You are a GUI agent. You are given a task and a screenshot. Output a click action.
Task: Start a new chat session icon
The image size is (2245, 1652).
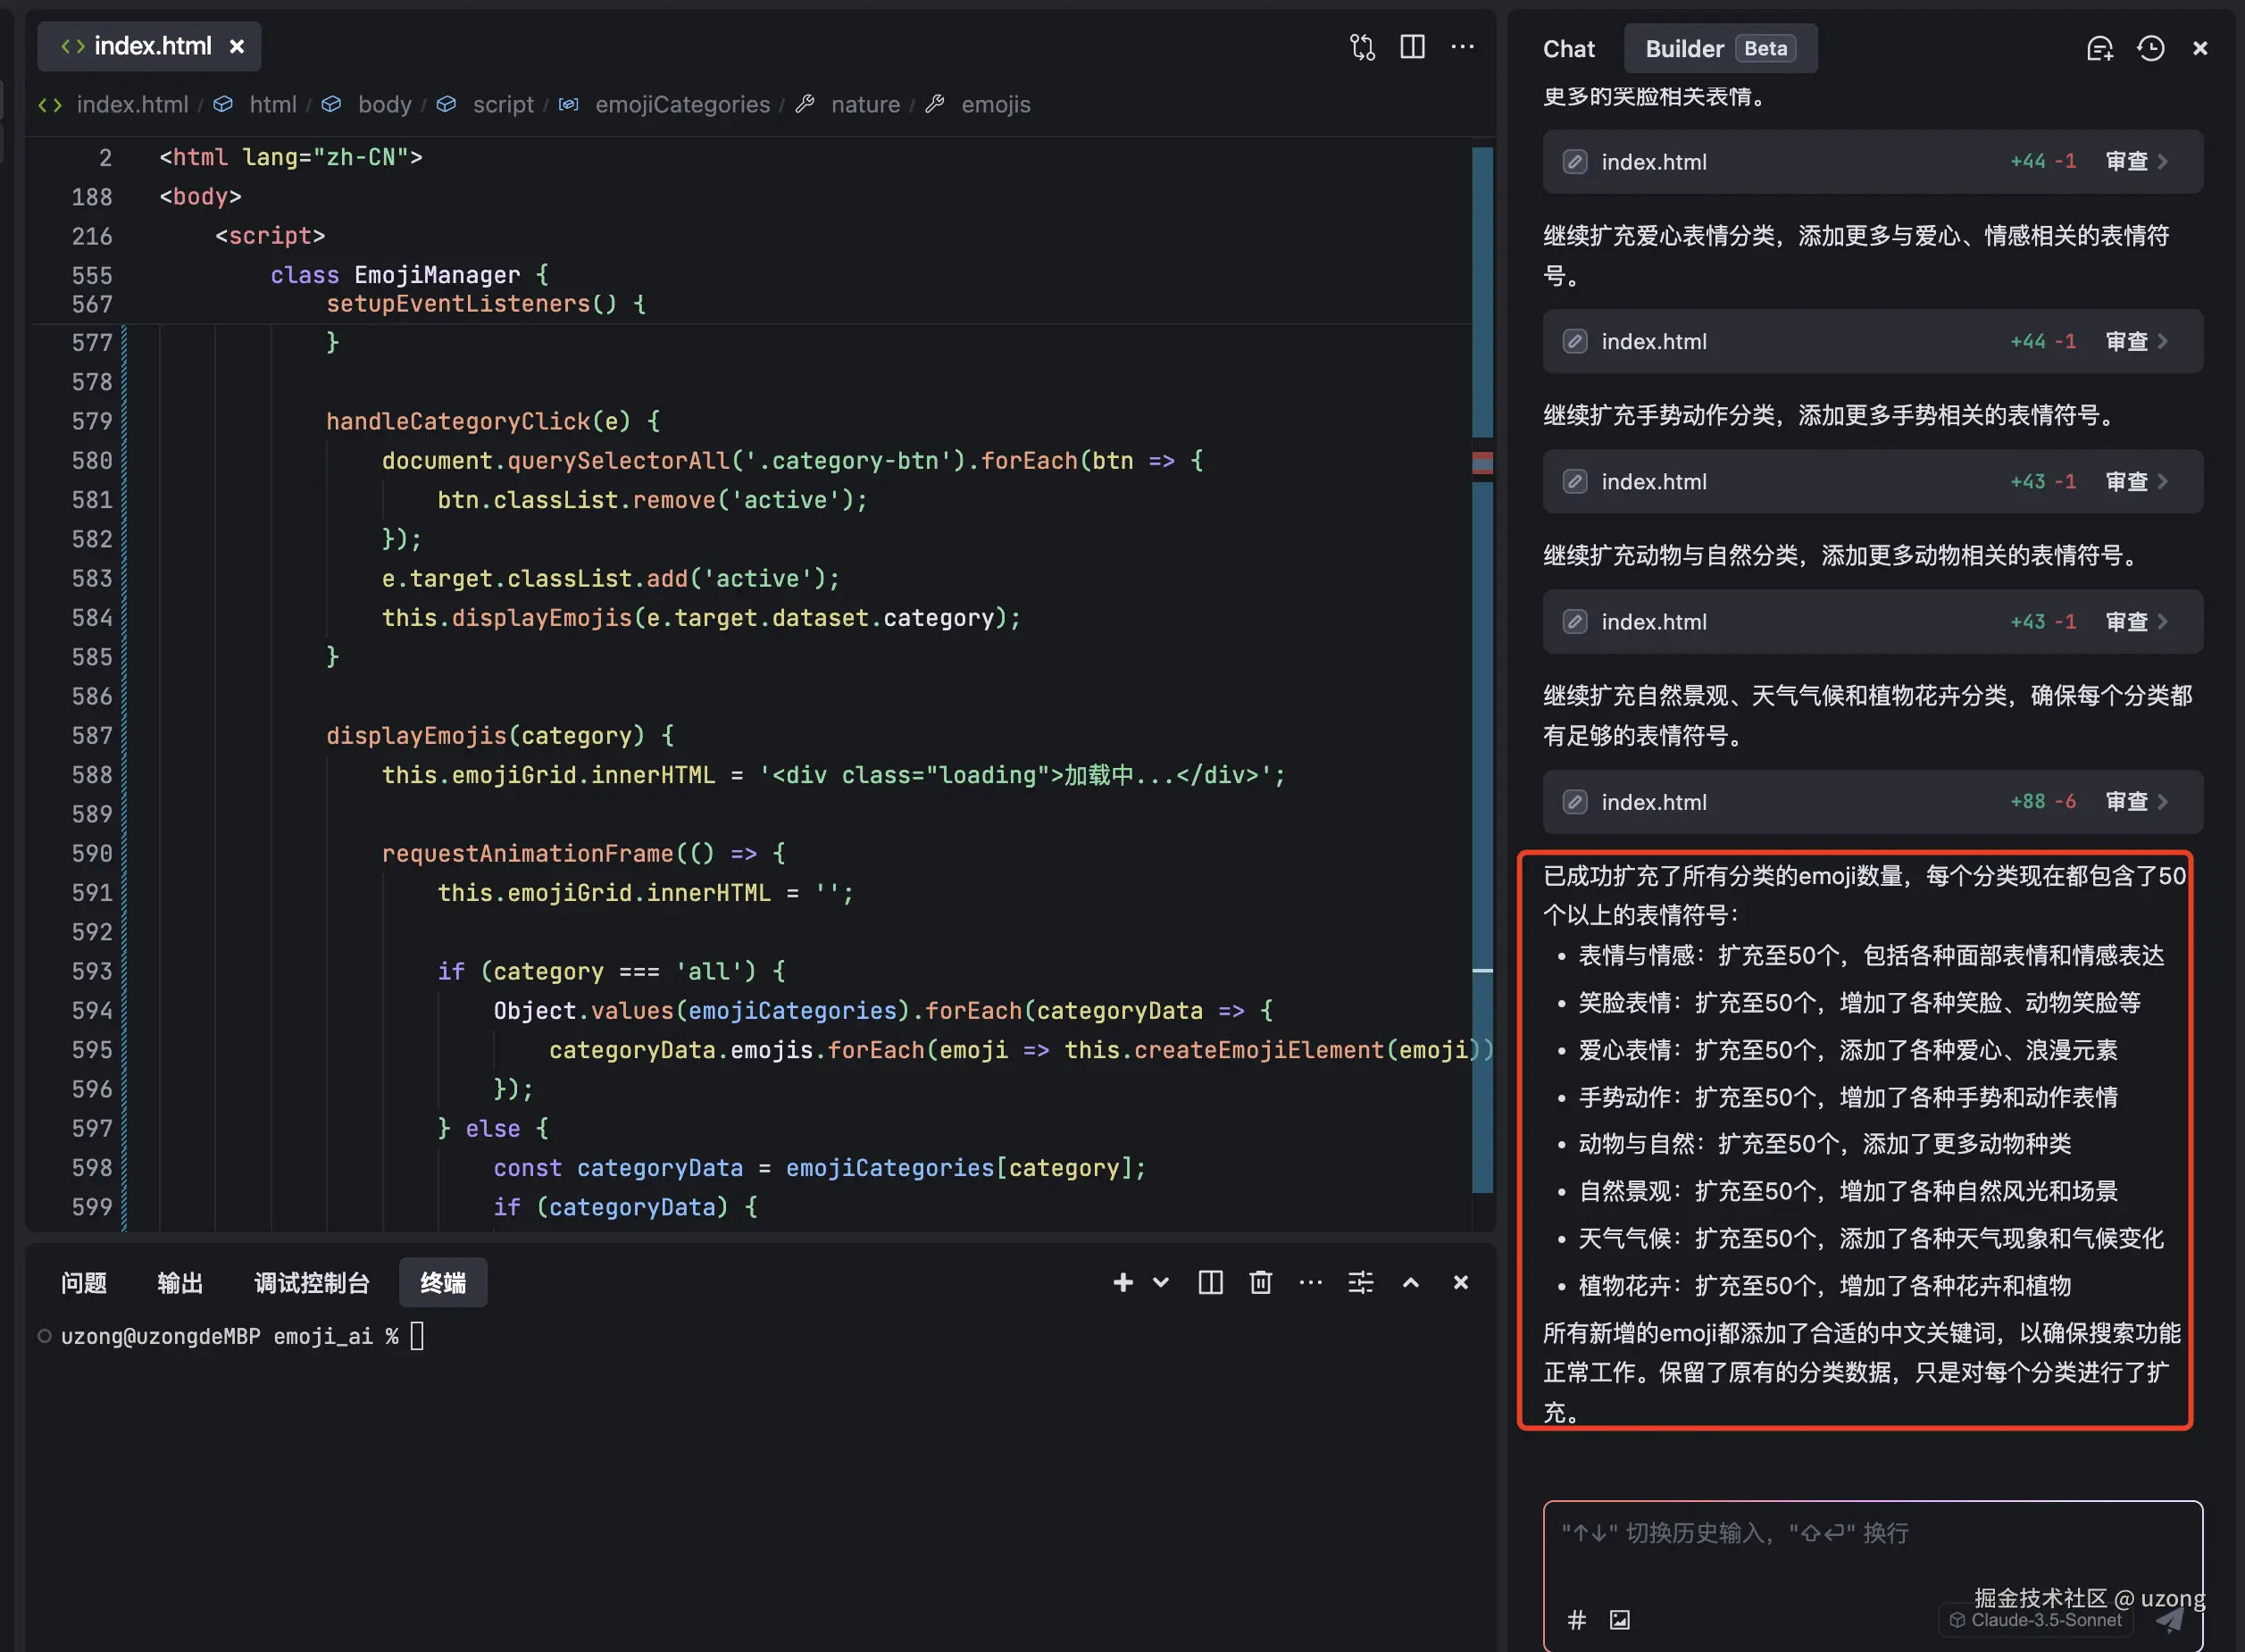[x=2099, y=49]
